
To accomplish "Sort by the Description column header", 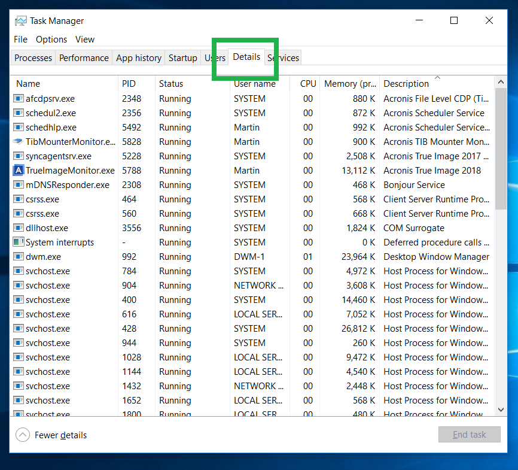I will [x=437, y=83].
